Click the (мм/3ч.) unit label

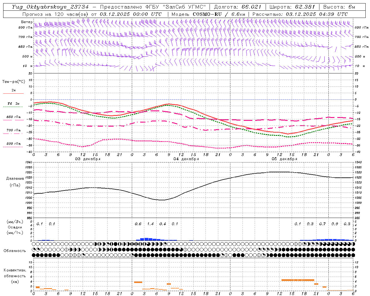[x=15, y=222]
